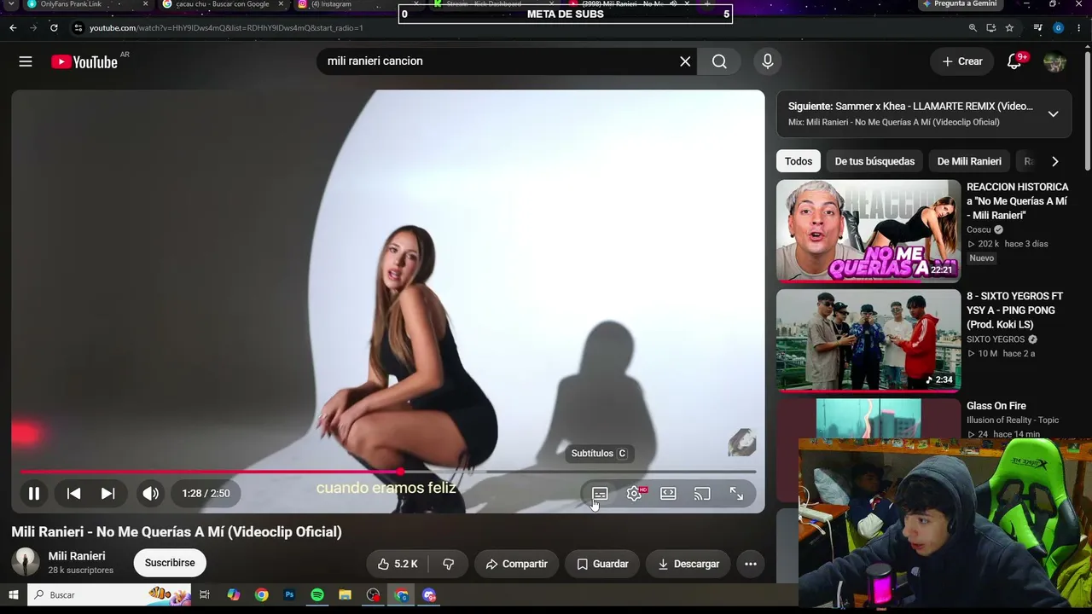Open the Glass On Fire video title

(996, 406)
